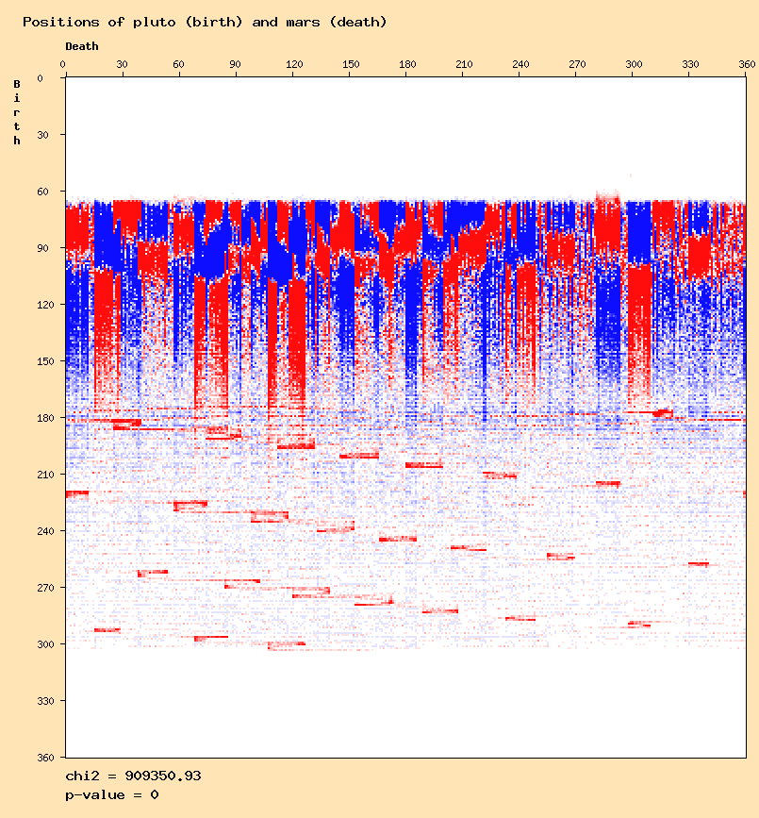Click the chi2 = 909350.93 text
Viewport: 759px width, 818px height.
pos(133,776)
